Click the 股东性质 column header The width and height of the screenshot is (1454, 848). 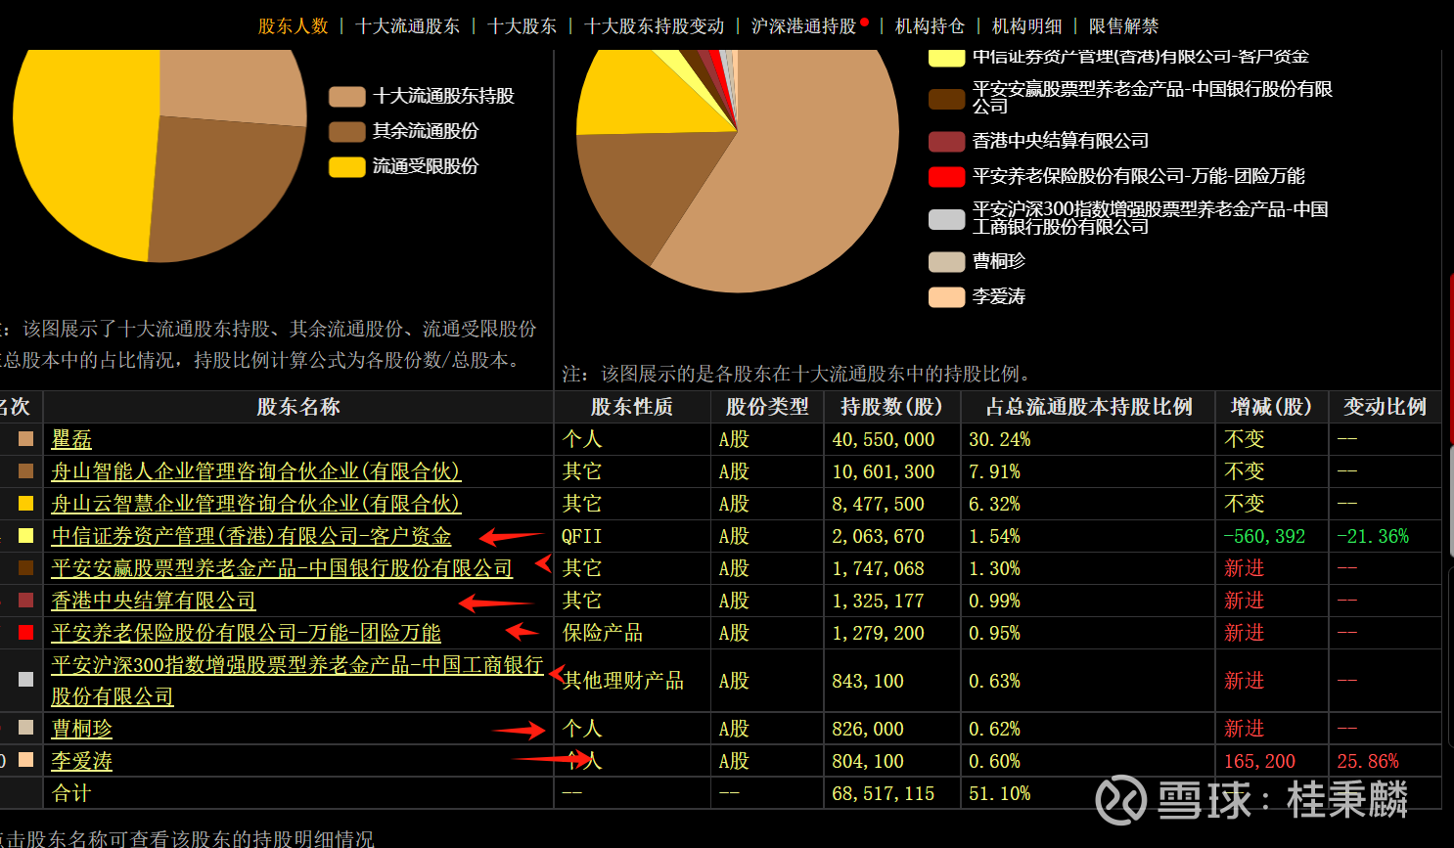click(x=632, y=407)
